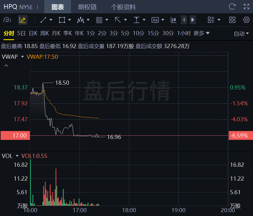Open chart settings gear icon
The image size is (253, 216).
tap(246, 20)
